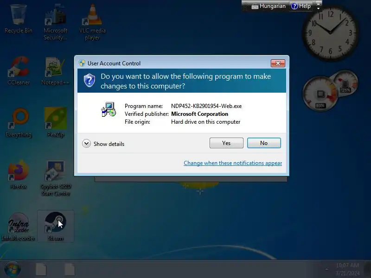Open the Windows Start orb
371x278 pixels.
tap(13, 269)
